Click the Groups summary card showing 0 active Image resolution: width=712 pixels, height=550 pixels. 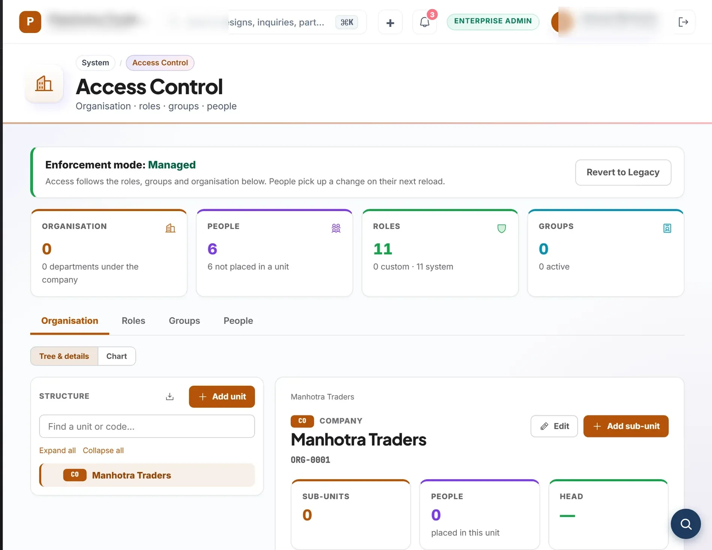tap(606, 253)
